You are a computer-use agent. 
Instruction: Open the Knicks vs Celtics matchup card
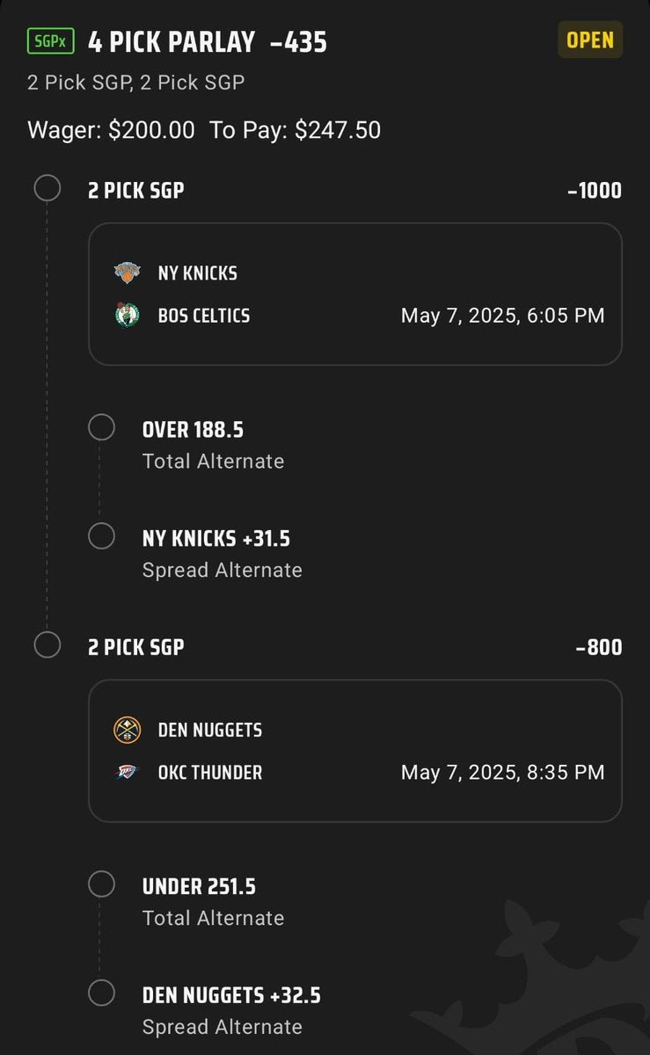coord(354,294)
